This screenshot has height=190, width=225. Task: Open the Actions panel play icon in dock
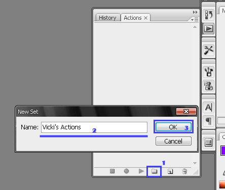click(209, 29)
